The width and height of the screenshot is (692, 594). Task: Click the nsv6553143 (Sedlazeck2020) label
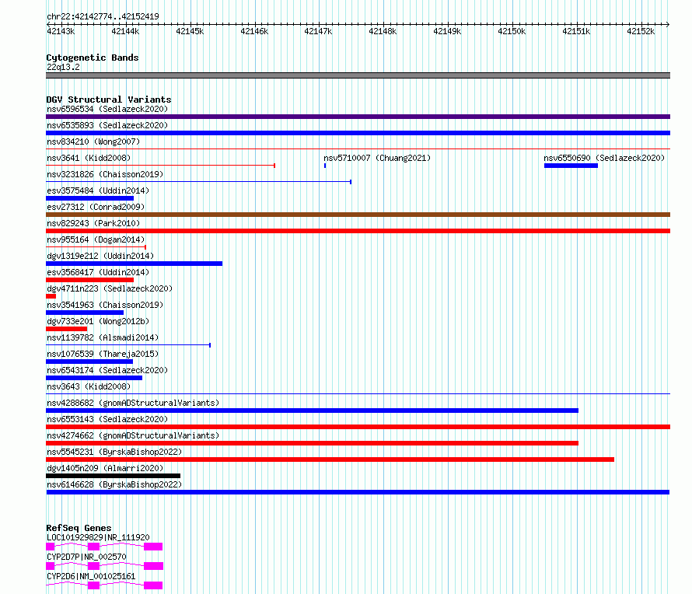click(107, 419)
